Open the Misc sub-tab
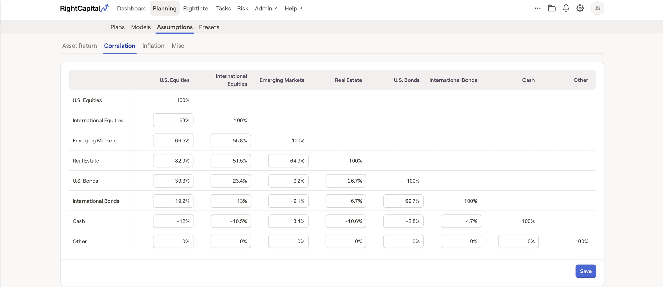This screenshot has height=289, width=663. pos(178,46)
